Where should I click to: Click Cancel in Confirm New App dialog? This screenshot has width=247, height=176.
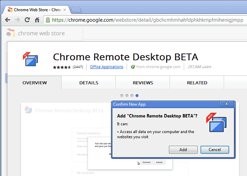click(214, 150)
